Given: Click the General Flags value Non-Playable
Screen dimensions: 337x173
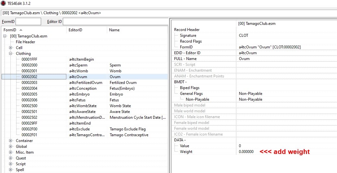Looking at the screenshot, I should pos(251,94).
